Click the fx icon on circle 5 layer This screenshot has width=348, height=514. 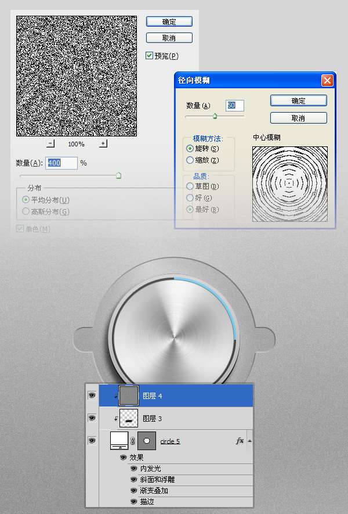[240, 441]
